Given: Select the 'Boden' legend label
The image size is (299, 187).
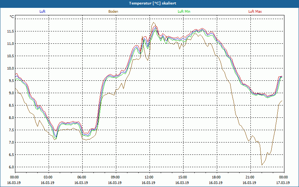Looking at the screenshot, I should [x=113, y=12].
